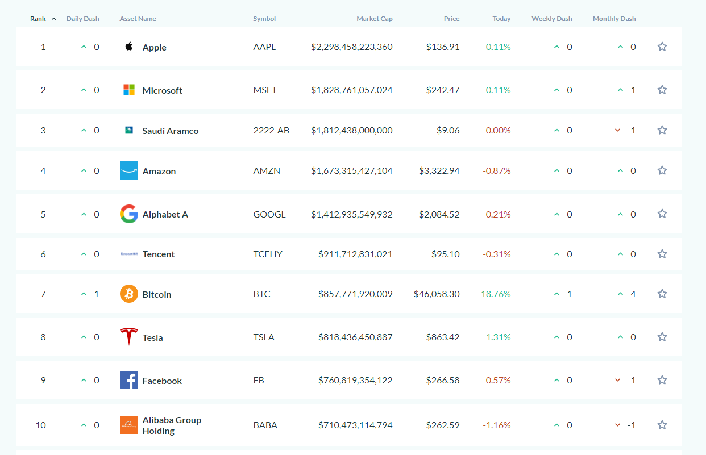The width and height of the screenshot is (706, 455).
Task: Click the BABA ticker symbol
Action: pyautogui.click(x=265, y=425)
